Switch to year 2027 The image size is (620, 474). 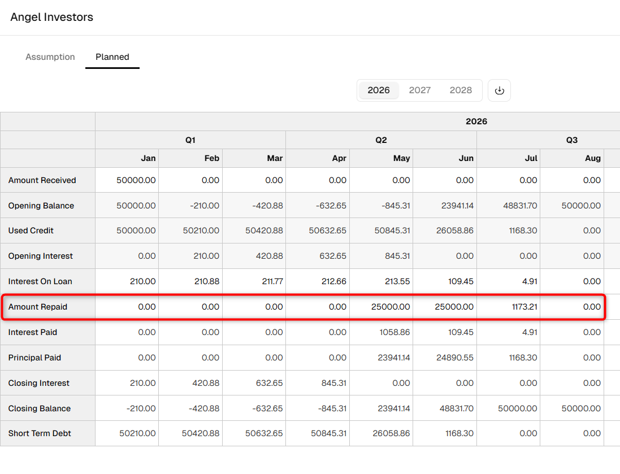coord(419,90)
